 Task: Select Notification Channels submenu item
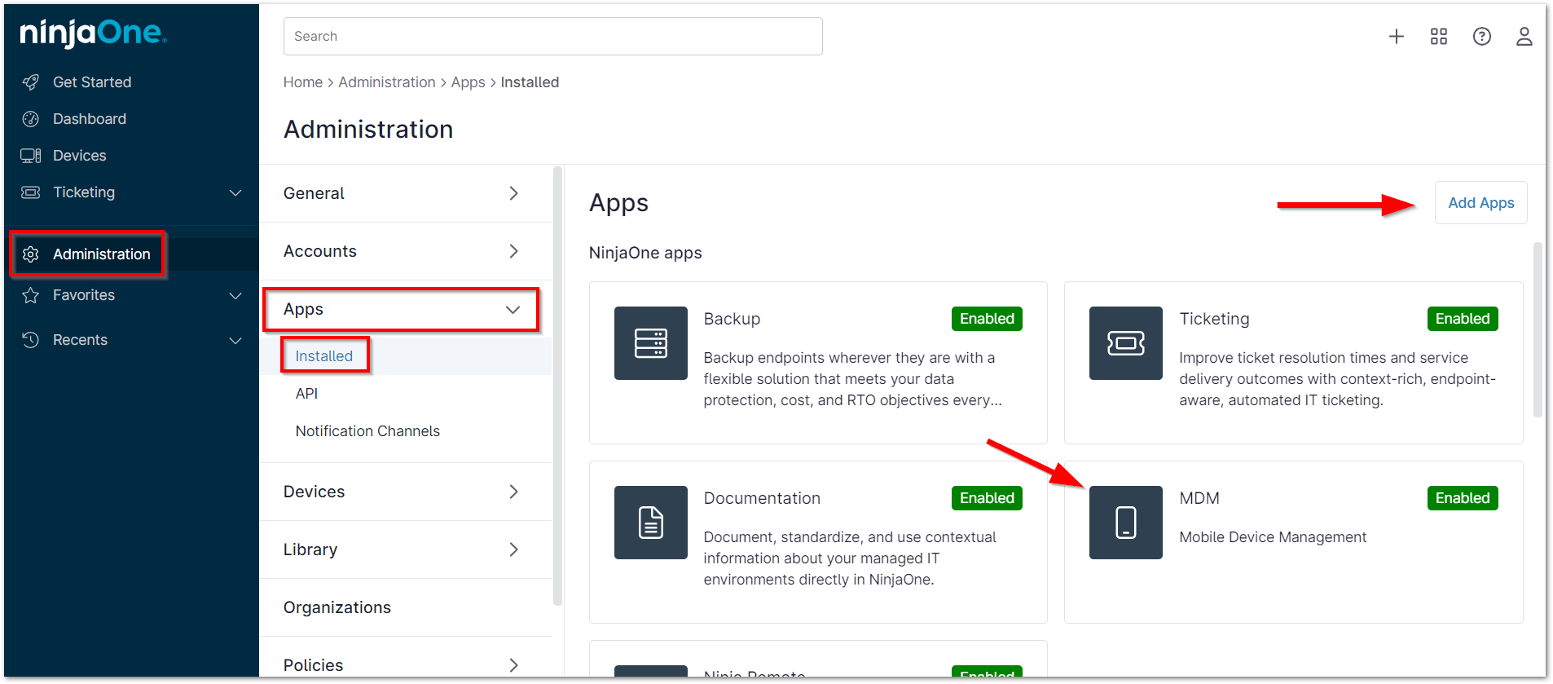[367, 431]
